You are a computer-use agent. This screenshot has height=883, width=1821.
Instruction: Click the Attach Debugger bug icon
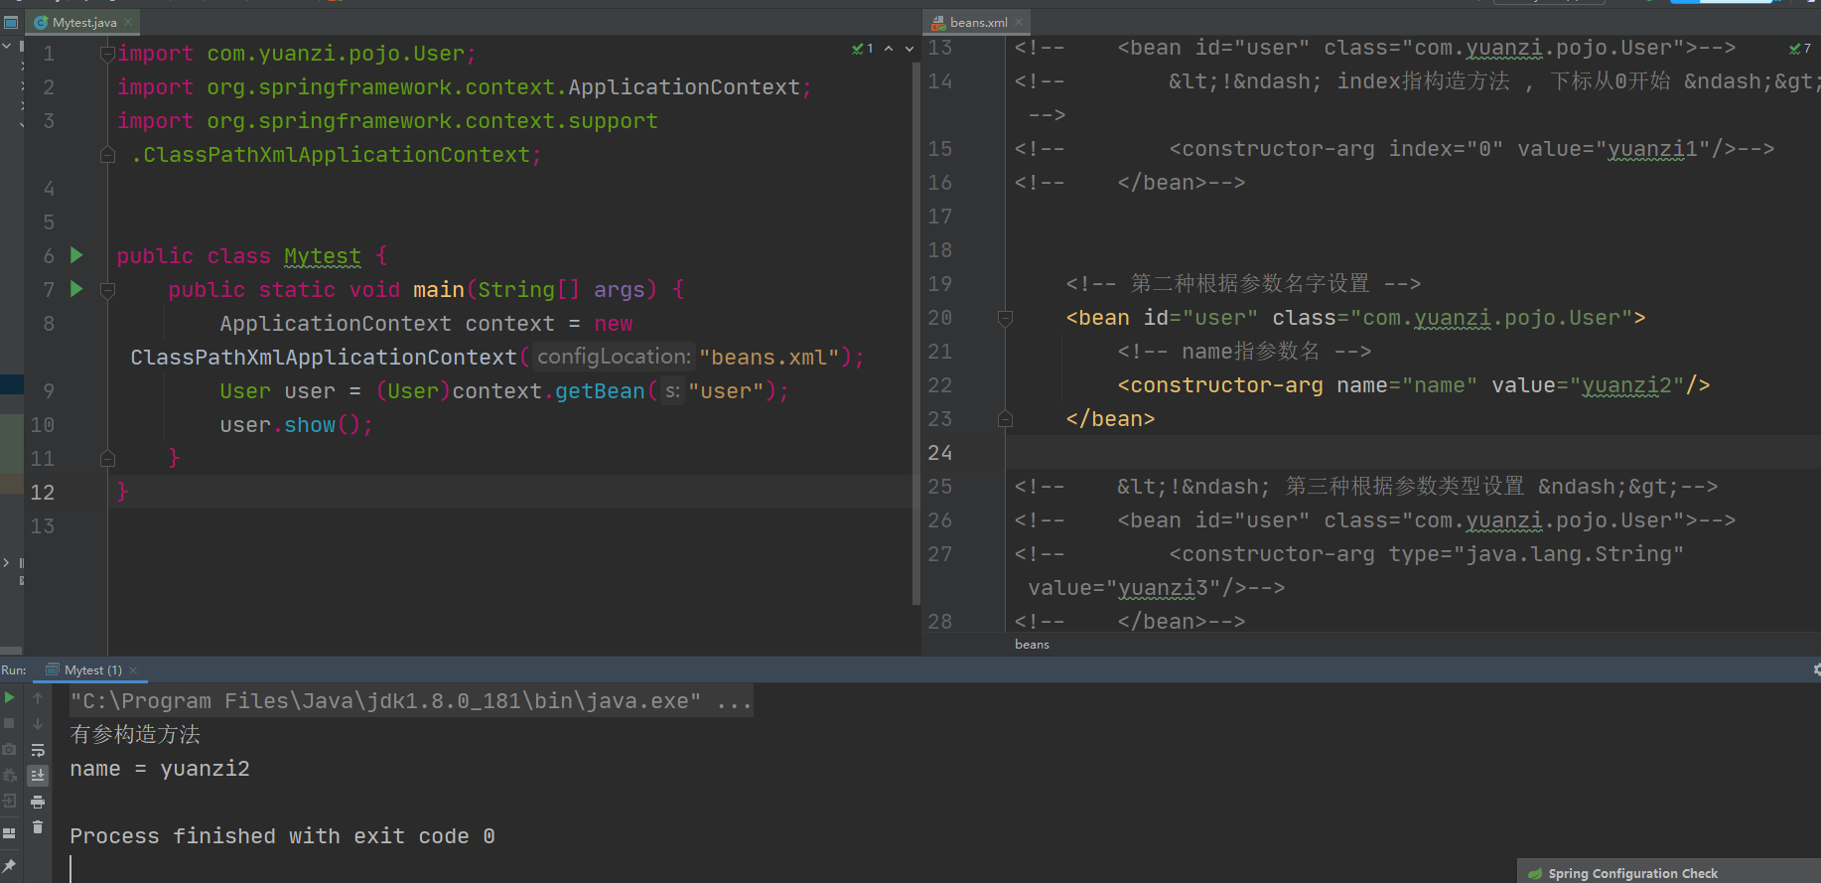point(10,775)
